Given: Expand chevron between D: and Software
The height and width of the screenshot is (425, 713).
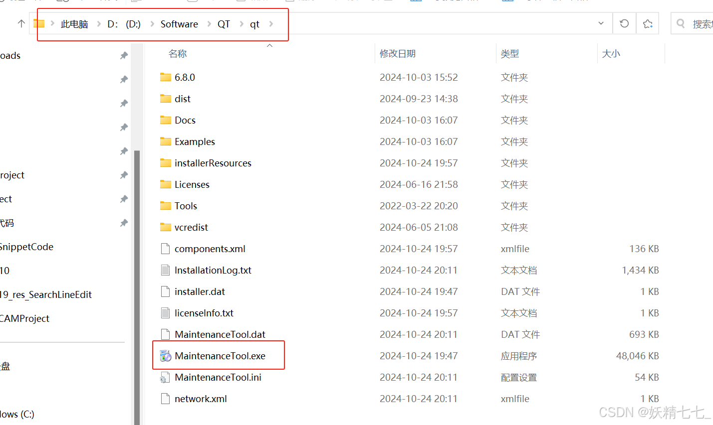Looking at the screenshot, I should pyautogui.click(x=151, y=24).
